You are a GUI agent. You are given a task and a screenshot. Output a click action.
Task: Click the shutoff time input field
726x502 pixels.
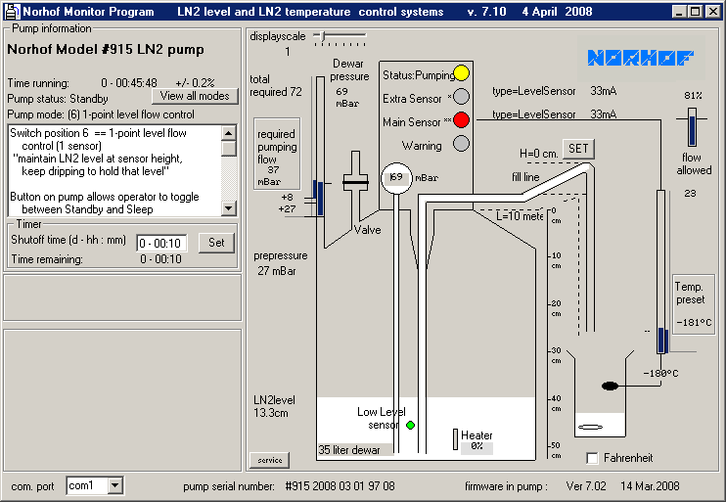click(161, 243)
